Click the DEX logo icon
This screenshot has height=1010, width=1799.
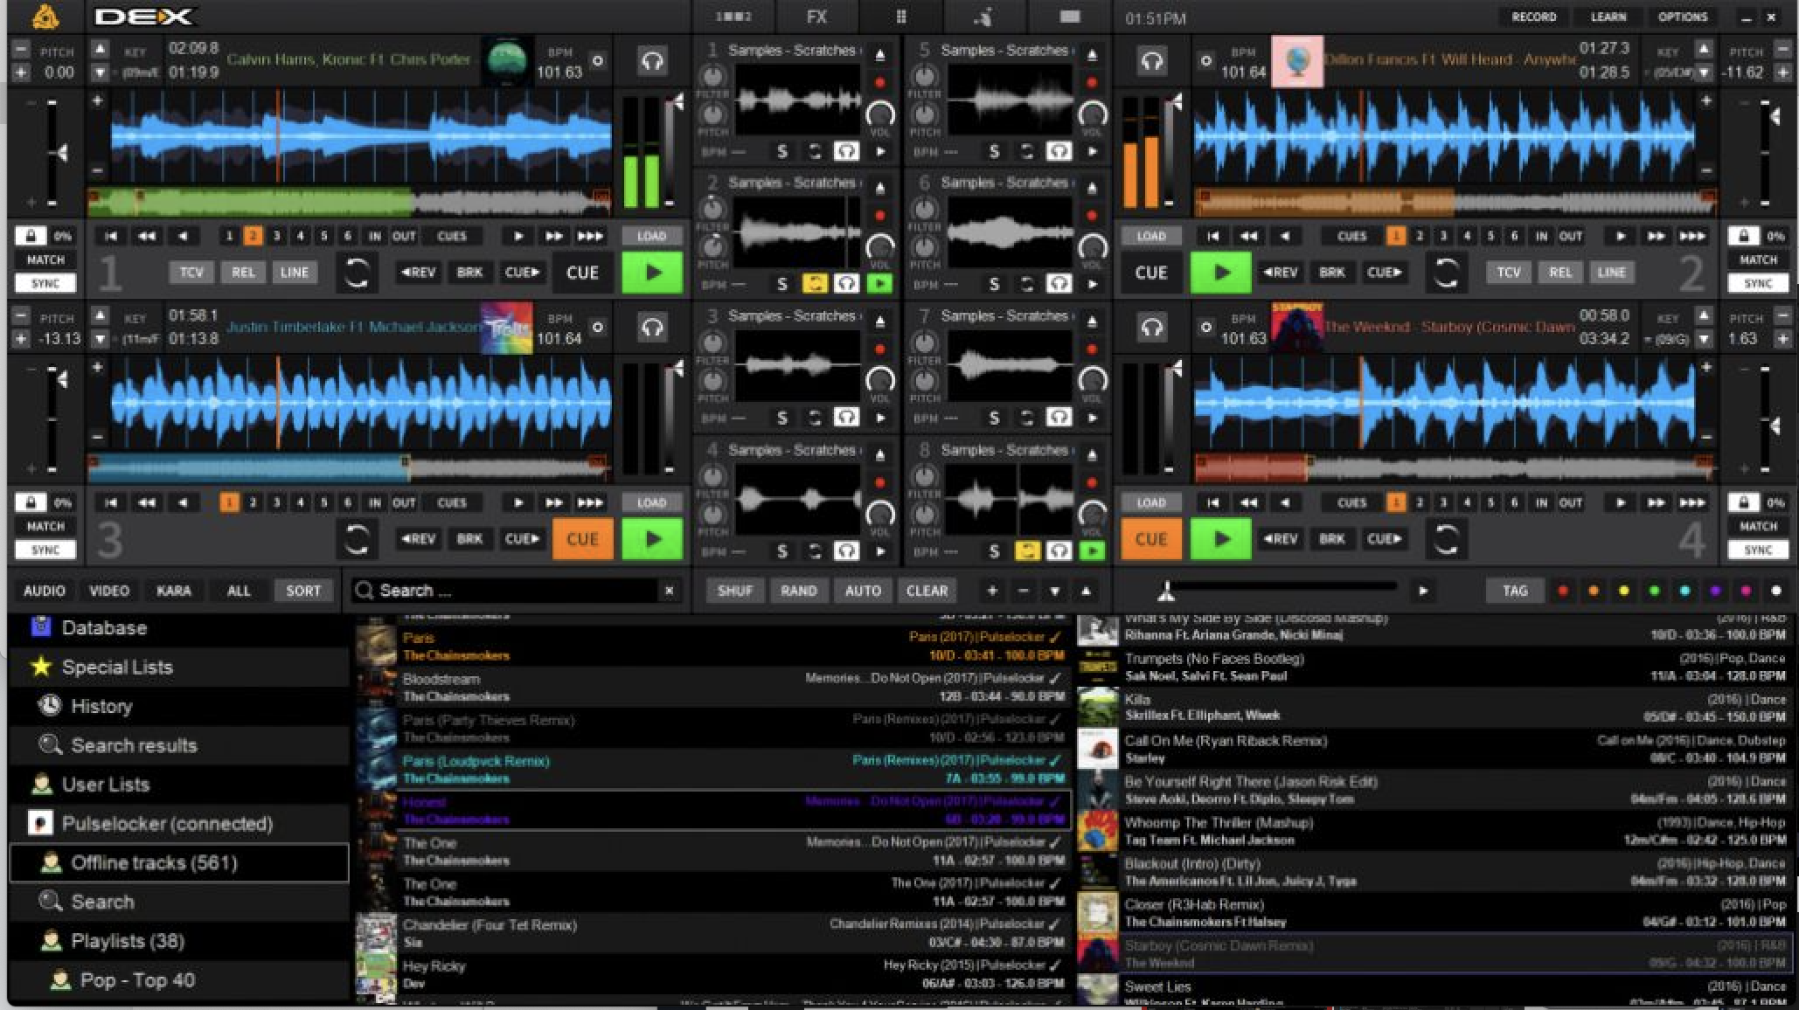(45, 17)
